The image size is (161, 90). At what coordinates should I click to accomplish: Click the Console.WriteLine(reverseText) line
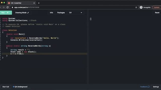[x=26, y=40]
